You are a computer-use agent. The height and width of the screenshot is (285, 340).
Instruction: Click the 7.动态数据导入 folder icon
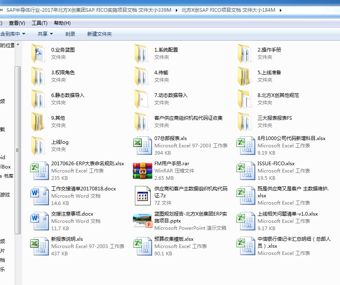tap(141, 99)
